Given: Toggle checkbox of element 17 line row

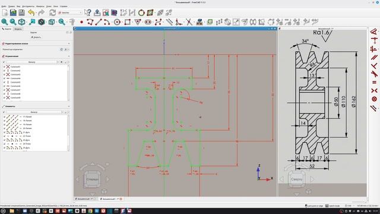Looking at the screenshot, I should click(x=4, y=117).
